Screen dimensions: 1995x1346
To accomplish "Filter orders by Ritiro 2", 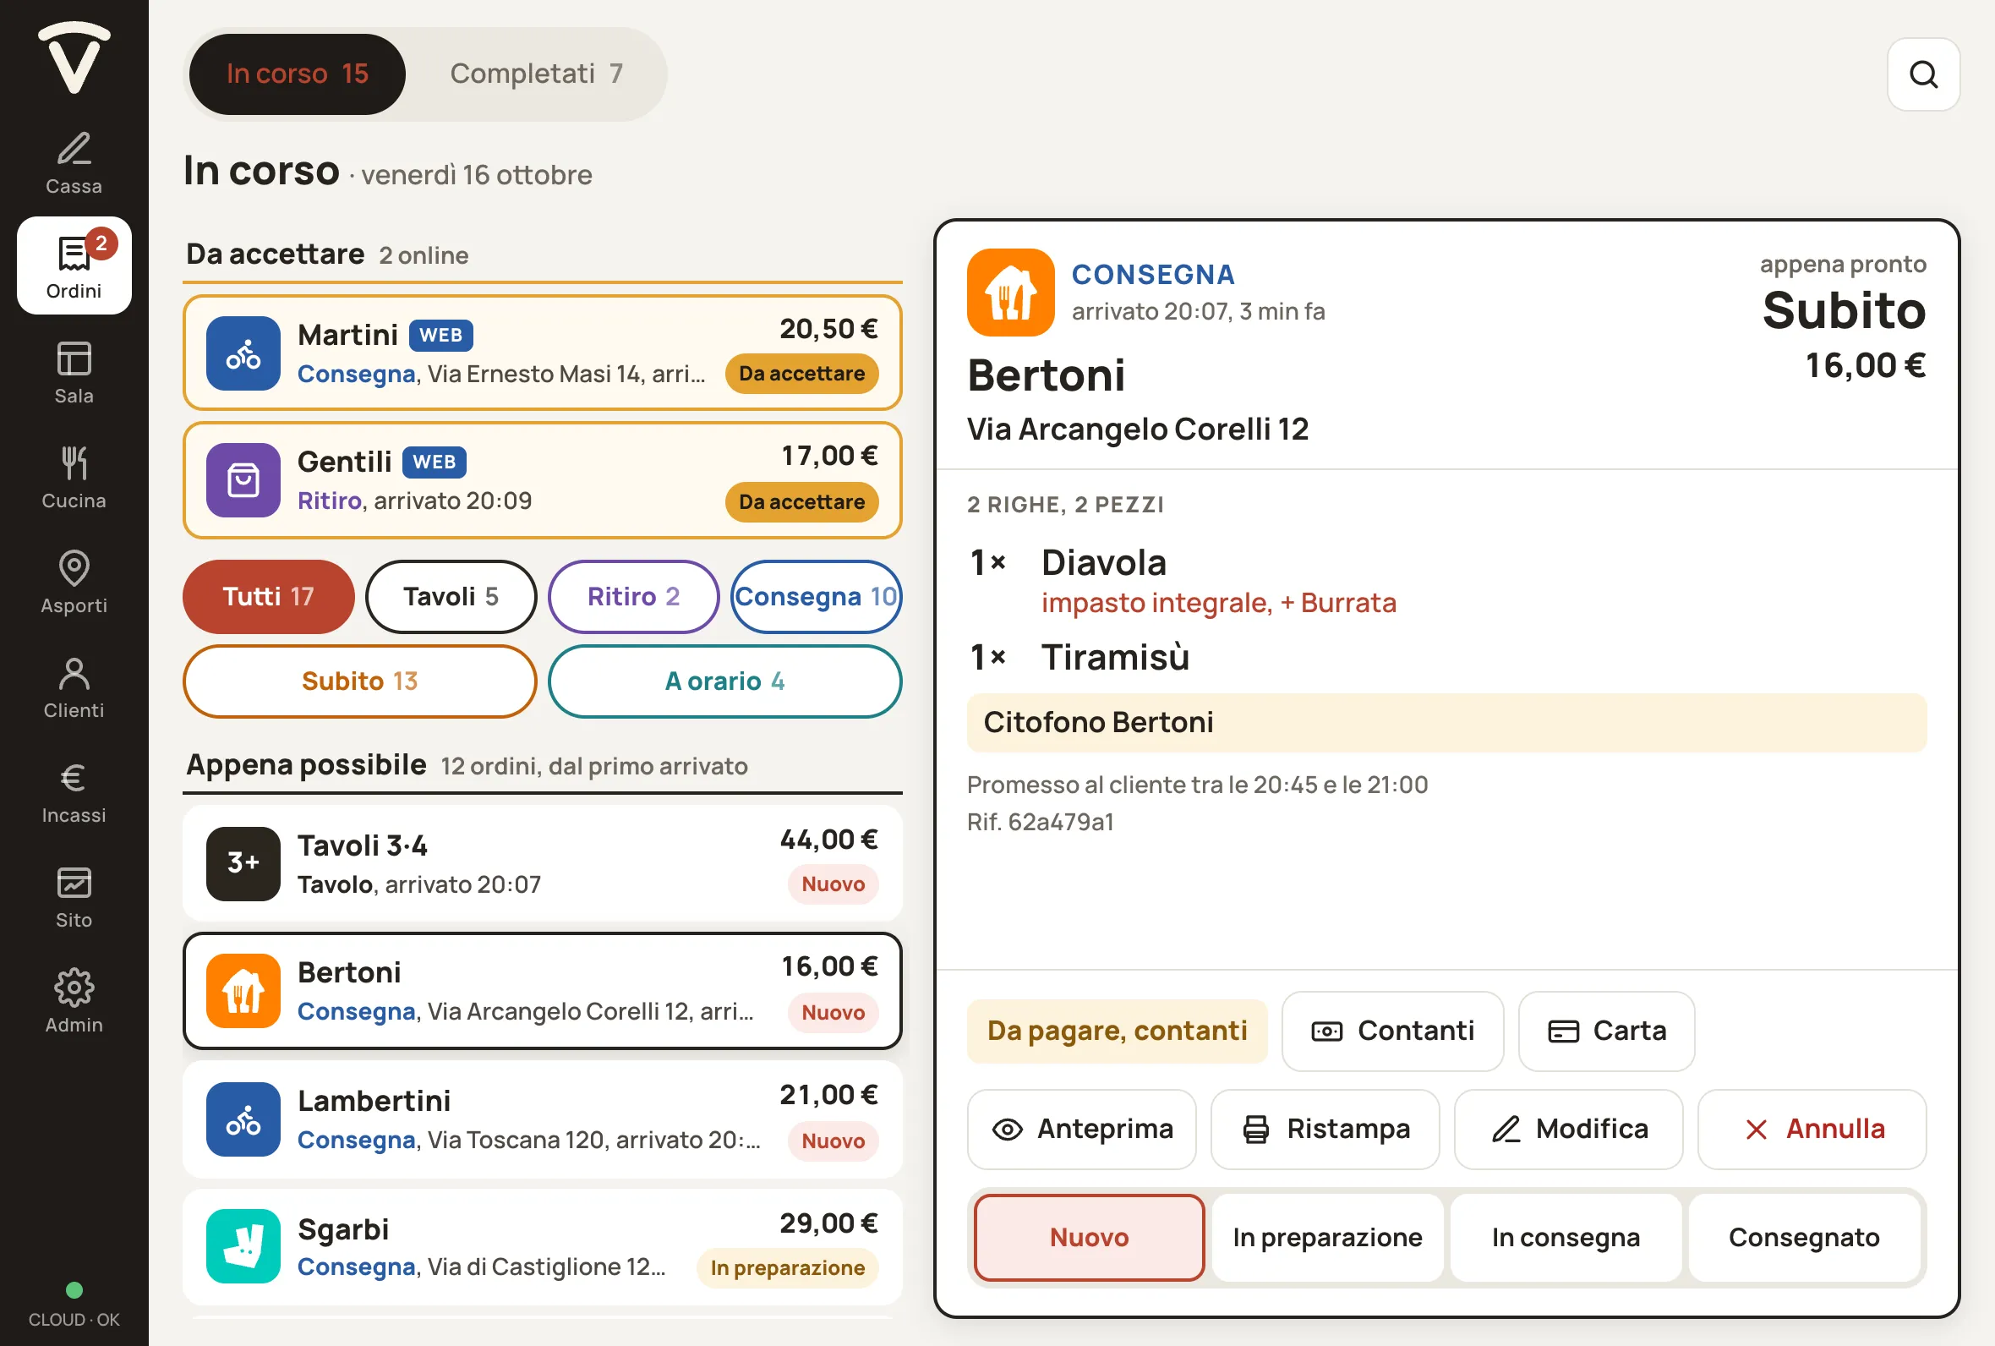I will pos(633,597).
